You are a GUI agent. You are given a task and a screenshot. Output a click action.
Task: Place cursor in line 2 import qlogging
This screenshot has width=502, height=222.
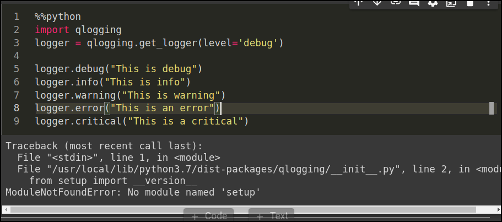[78, 30]
